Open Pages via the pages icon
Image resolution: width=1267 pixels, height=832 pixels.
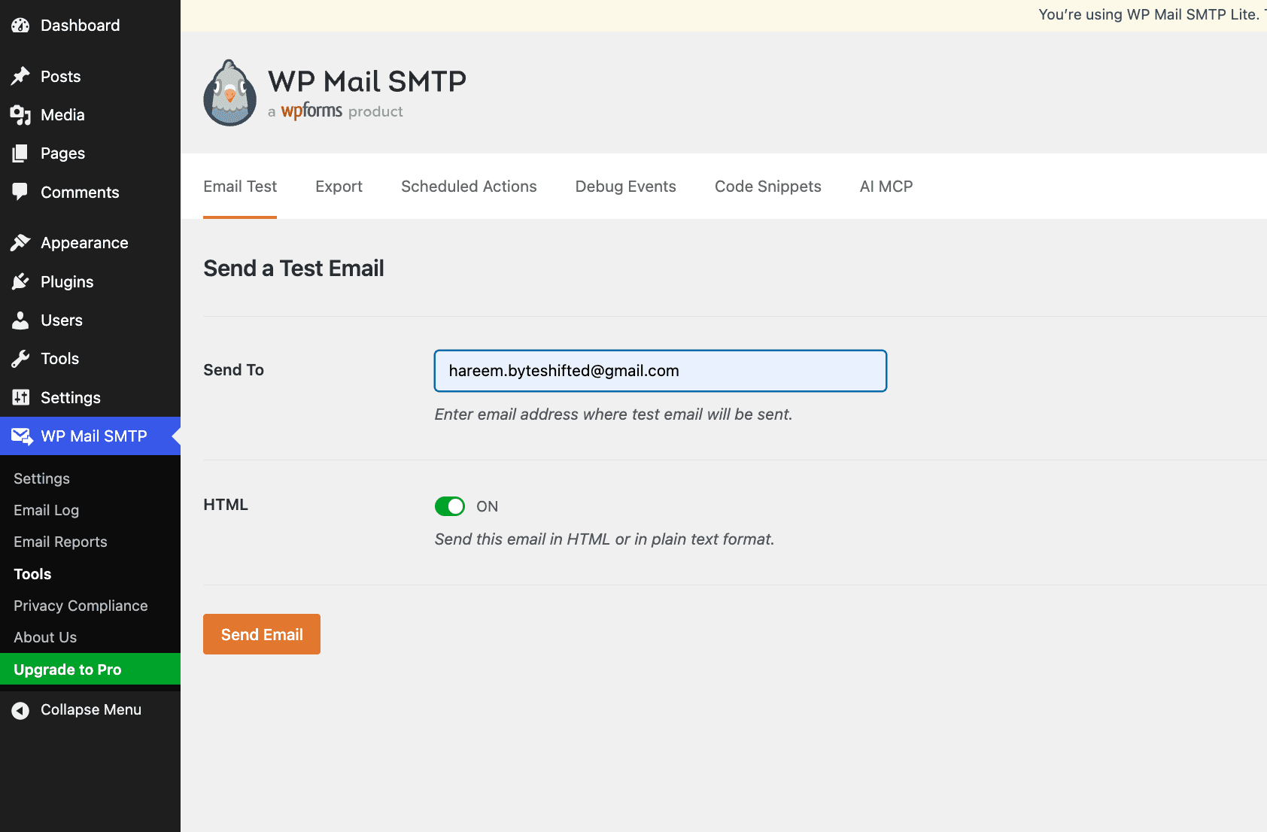pos(20,153)
